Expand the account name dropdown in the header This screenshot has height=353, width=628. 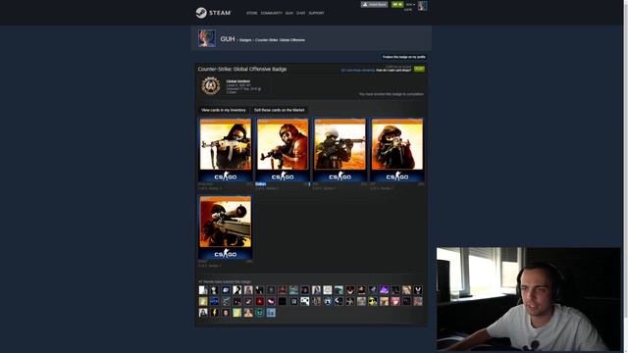pos(410,4)
